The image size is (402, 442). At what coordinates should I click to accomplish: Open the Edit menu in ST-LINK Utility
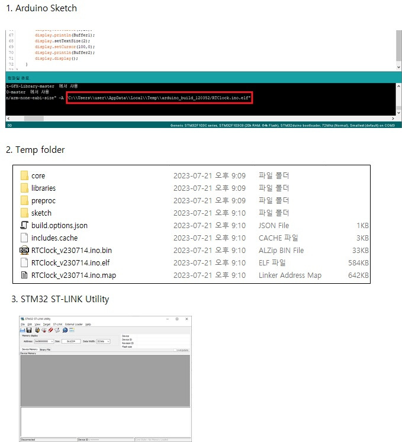(30, 324)
